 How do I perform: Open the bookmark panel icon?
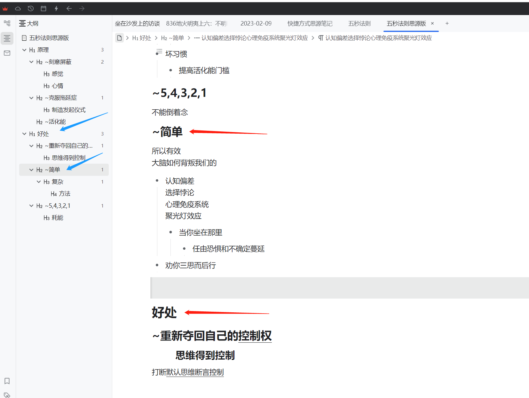point(7,381)
